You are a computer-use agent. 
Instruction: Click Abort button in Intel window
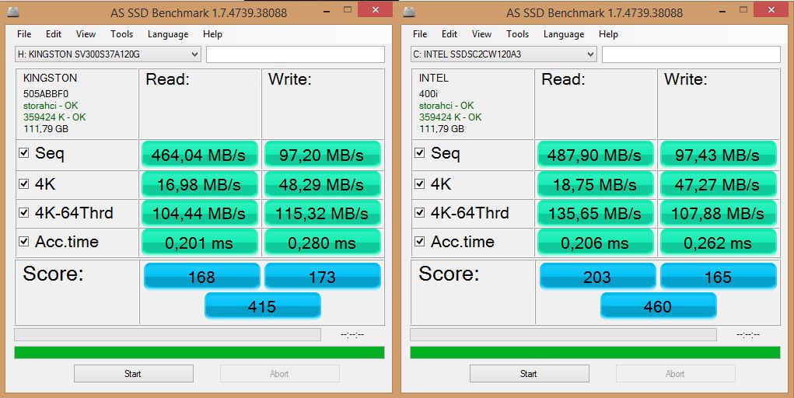pyautogui.click(x=676, y=374)
